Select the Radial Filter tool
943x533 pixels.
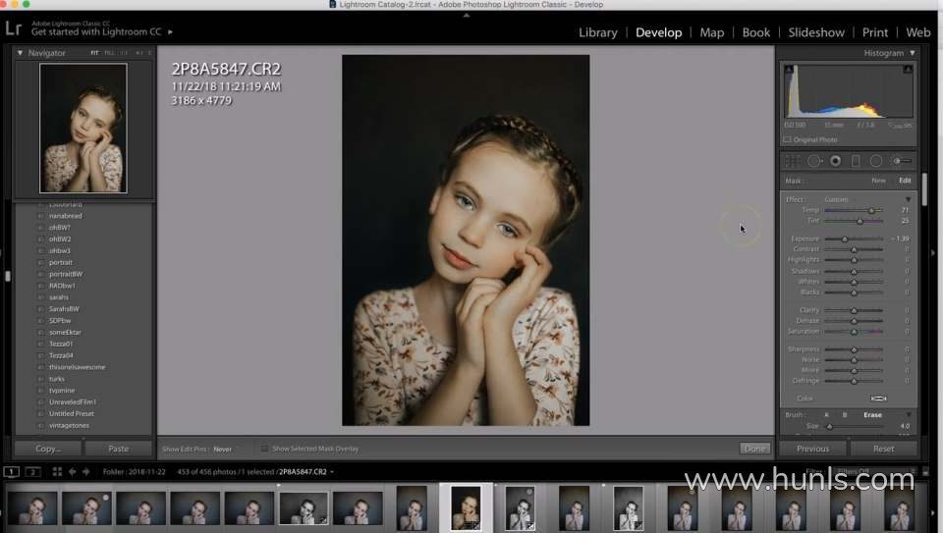pyautogui.click(x=876, y=161)
